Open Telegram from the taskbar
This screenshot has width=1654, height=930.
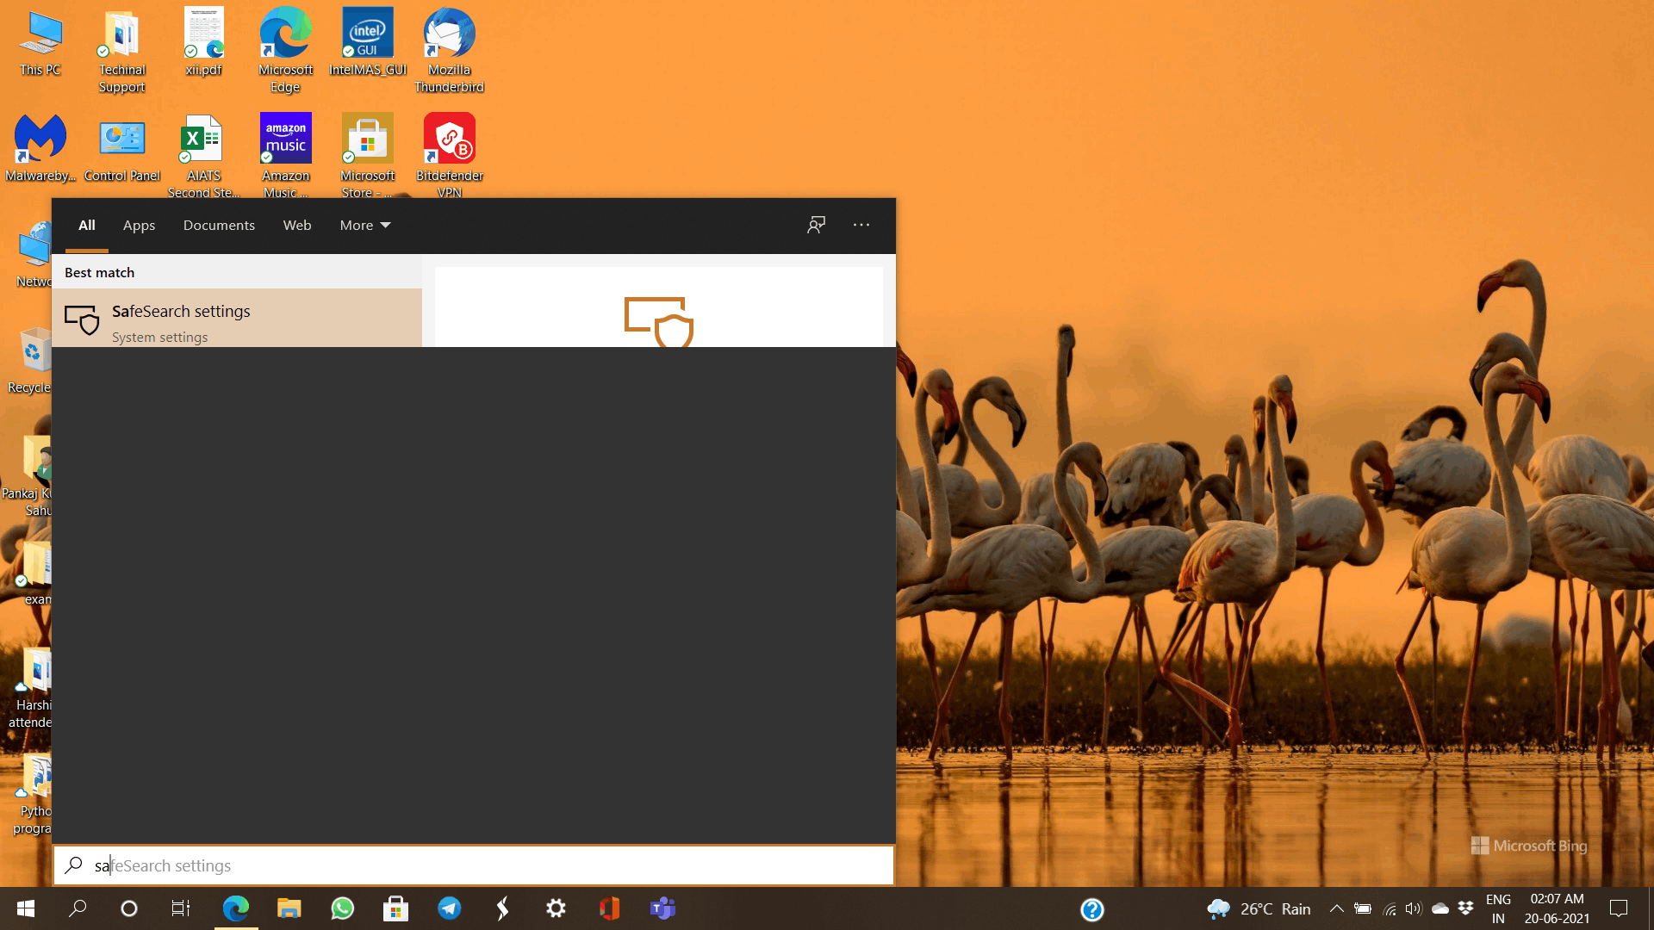click(450, 908)
